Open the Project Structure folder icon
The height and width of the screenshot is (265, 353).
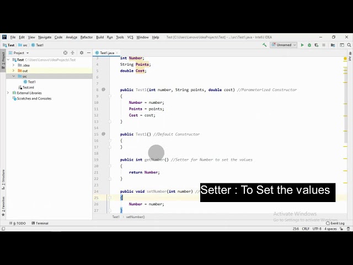click(333, 45)
